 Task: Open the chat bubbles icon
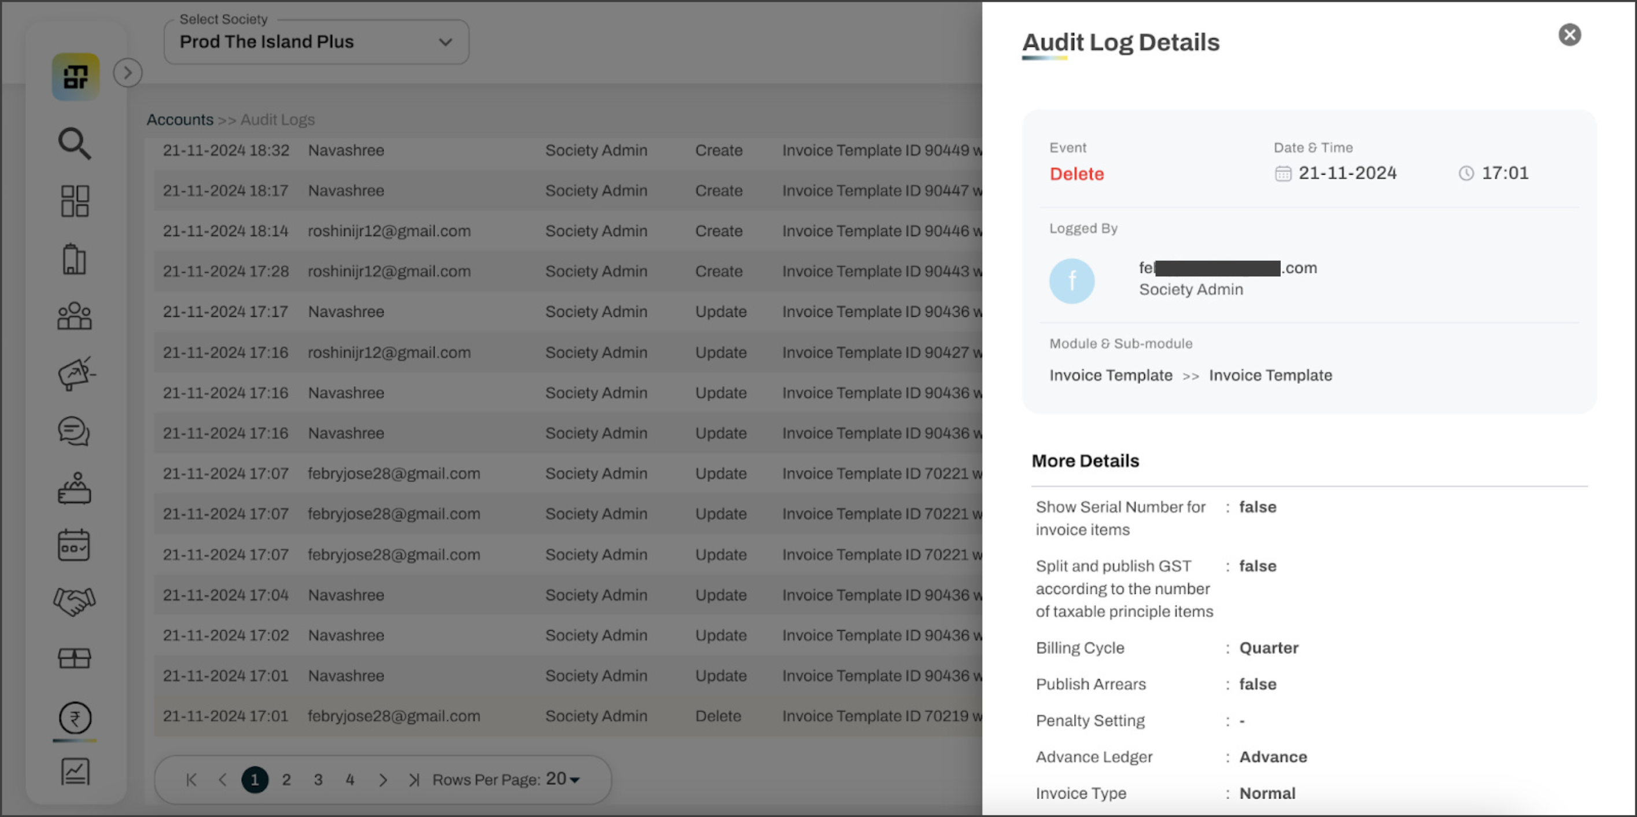[75, 431]
